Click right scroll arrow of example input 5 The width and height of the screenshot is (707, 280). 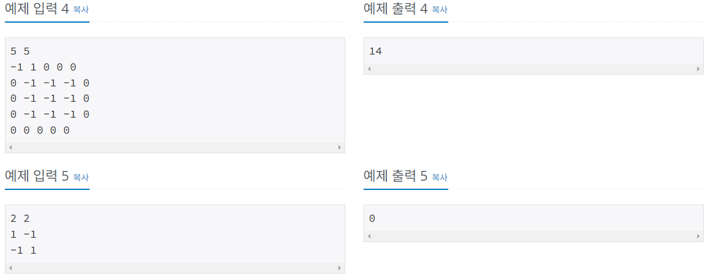point(340,268)
